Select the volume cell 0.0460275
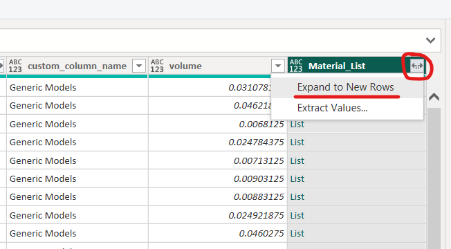Viewport: 451px width, 249px height. point(218,234)
